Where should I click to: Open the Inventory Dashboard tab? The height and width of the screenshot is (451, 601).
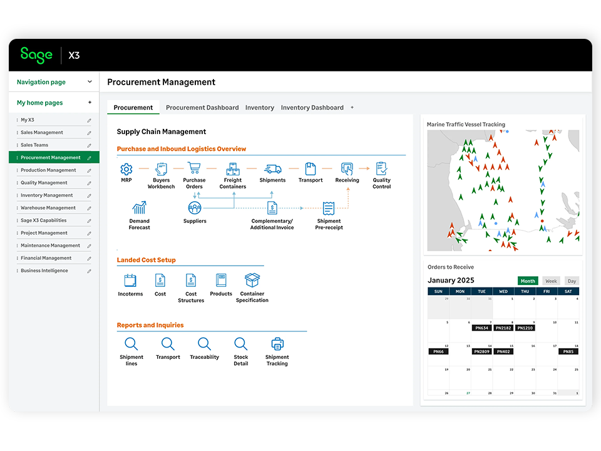tap(312, 108)
